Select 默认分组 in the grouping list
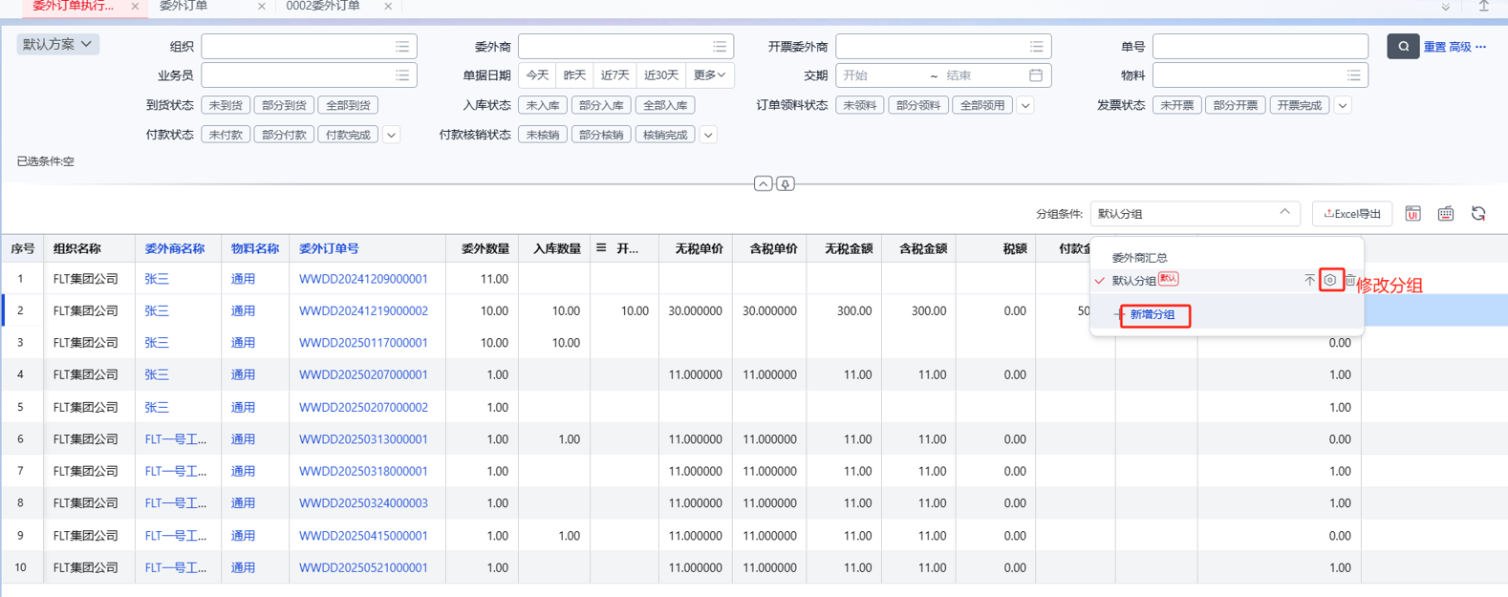 1133,281
